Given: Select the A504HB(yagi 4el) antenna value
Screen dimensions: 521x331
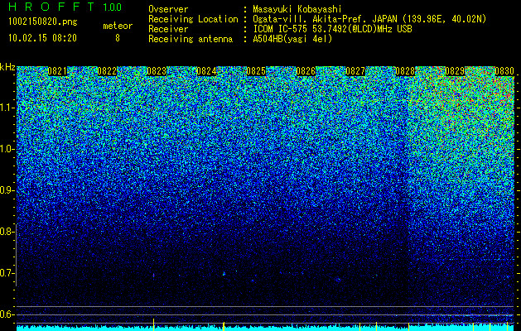Looking at the screenshot, I should pyautogui.click(x=292, y=39).
